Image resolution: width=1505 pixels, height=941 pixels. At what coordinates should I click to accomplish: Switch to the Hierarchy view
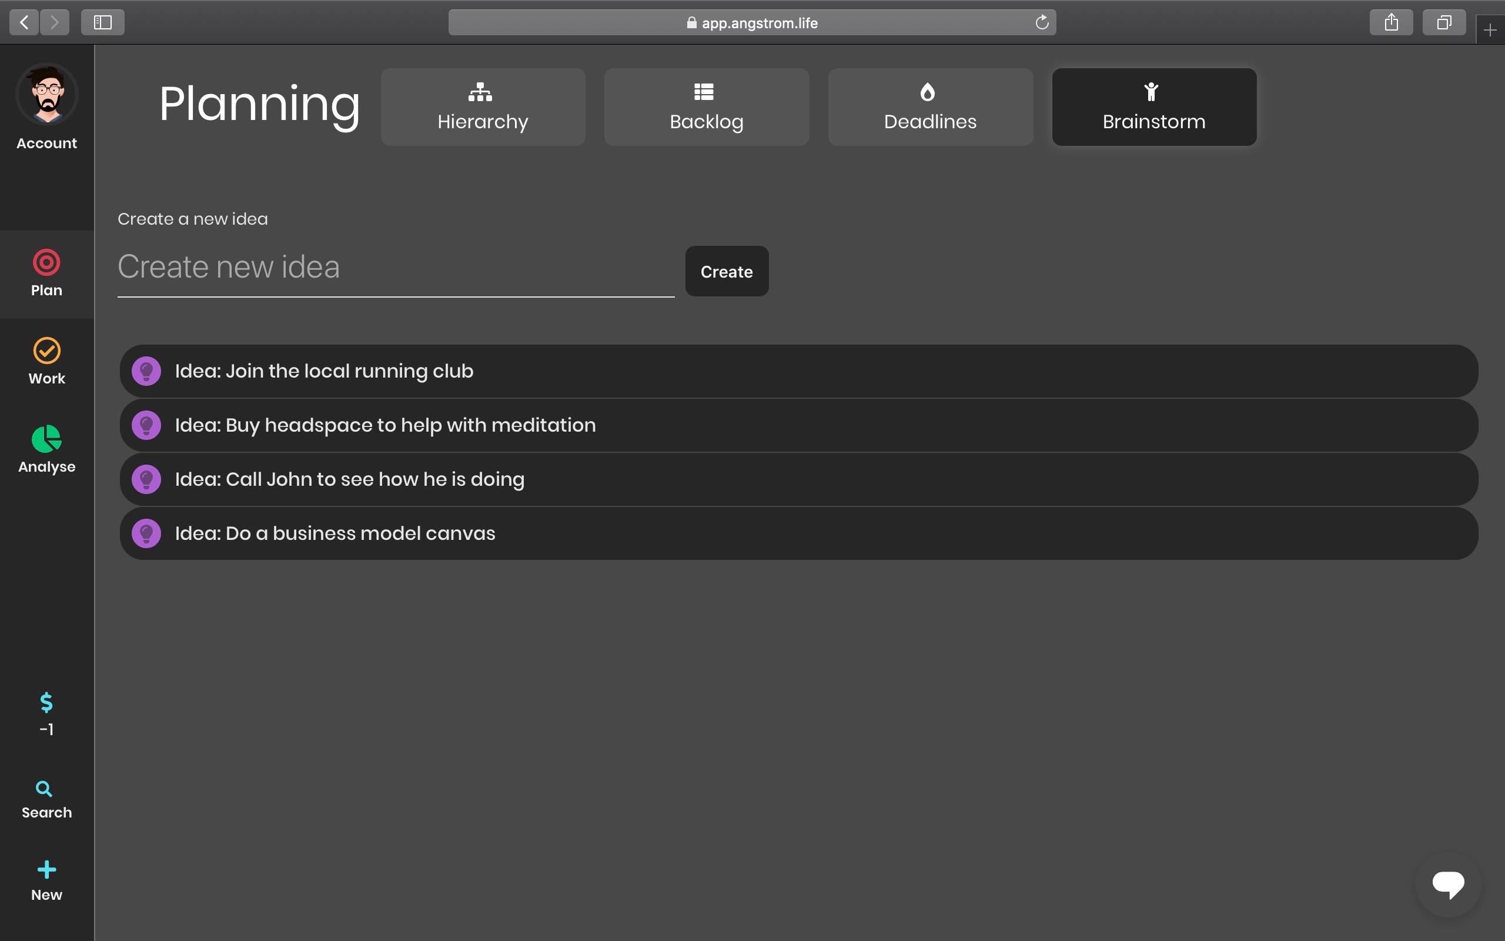pos(483,106)
